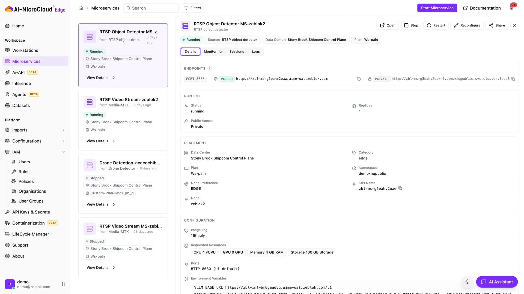Click the RTSP Video Stream MS-zebl card icon
Image resolution: width=524 pixels, height=294 pixels.
coord(90,229)
